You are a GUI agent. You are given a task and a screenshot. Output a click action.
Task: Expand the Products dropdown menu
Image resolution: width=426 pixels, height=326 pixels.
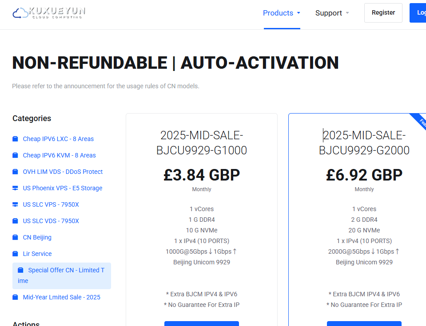278,13
